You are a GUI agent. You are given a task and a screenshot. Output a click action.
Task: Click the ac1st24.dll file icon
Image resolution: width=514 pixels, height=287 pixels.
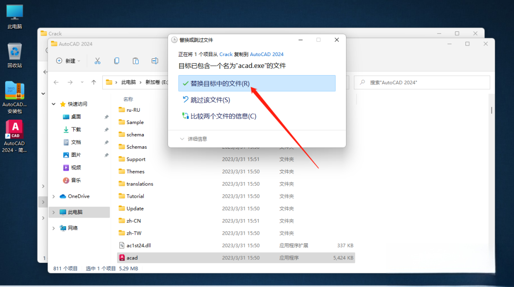coord(122,246)
